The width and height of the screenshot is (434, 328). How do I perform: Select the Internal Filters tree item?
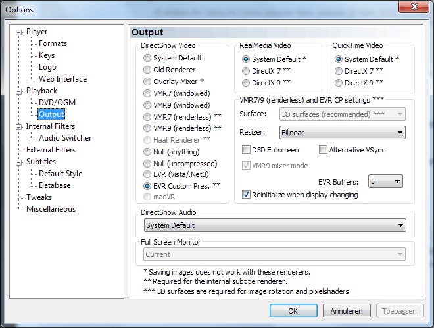pos(51,126)
